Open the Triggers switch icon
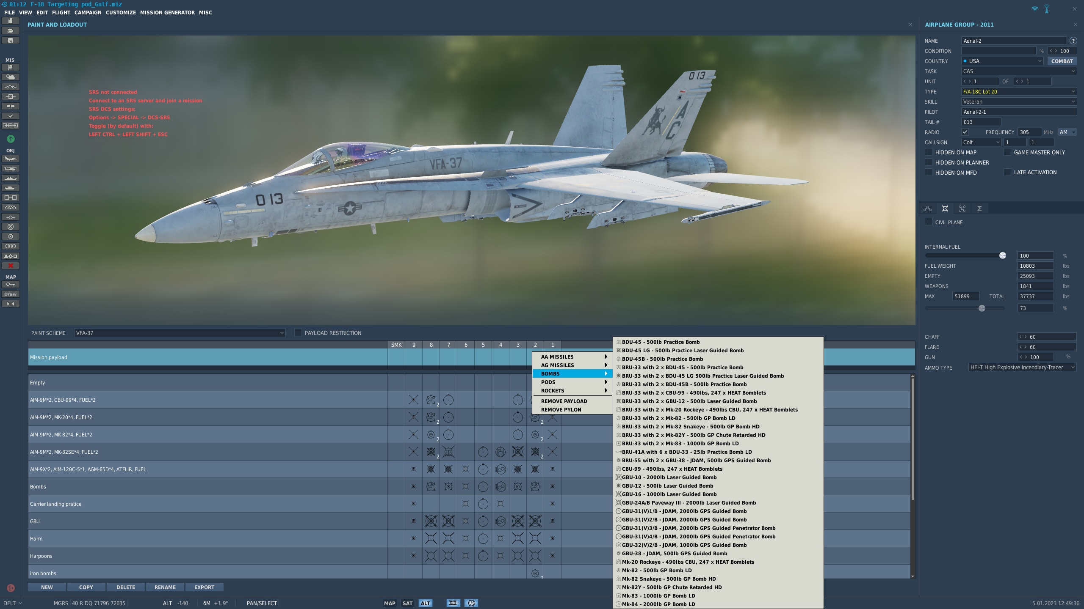Screen dimensions: 1084x609 pos(11,87)
